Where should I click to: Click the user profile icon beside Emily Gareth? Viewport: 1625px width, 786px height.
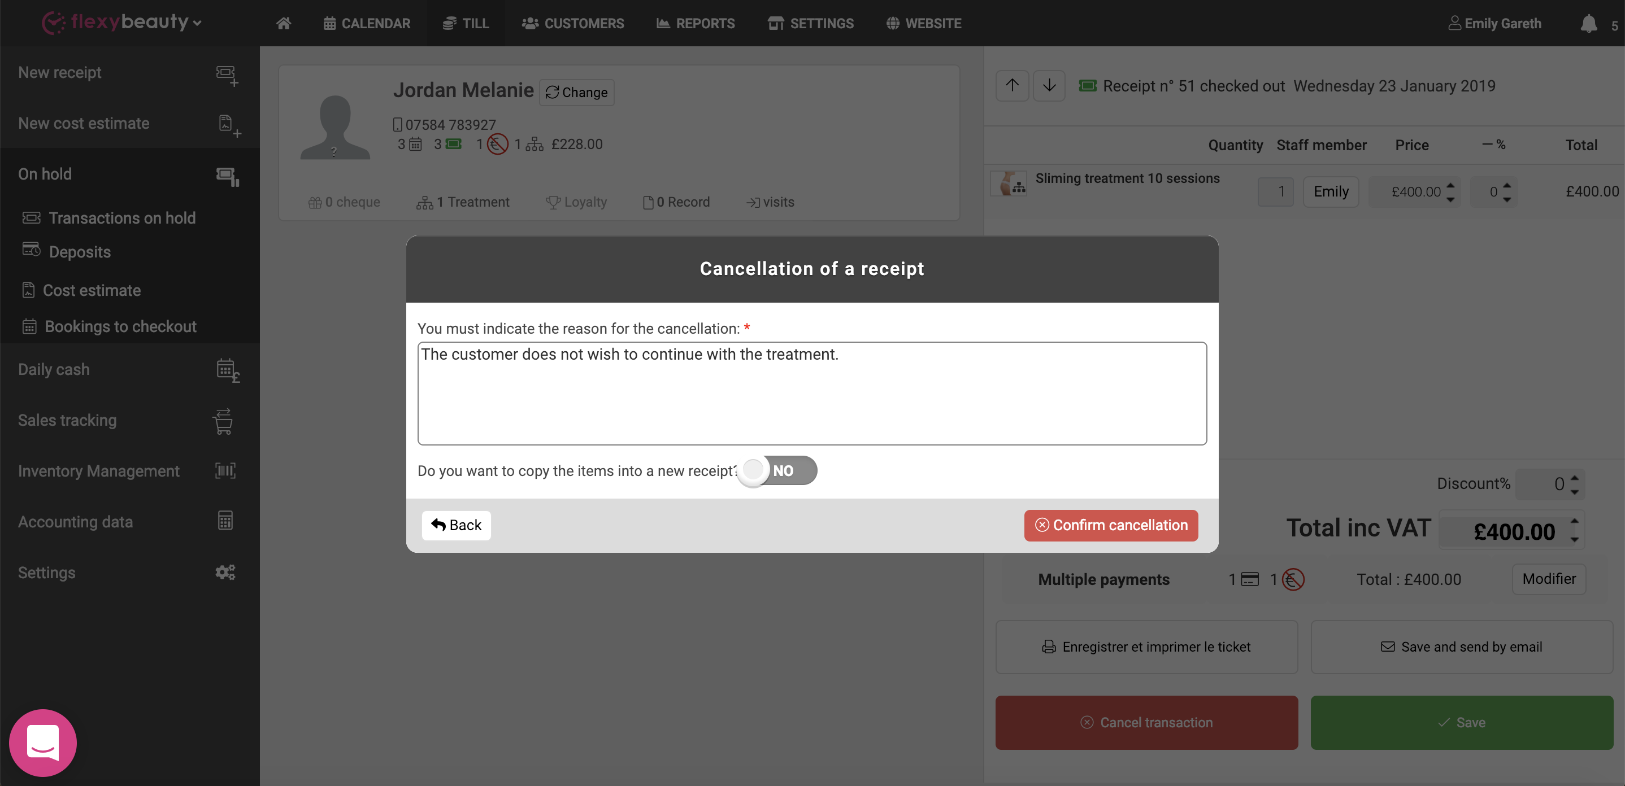[1454, 23]
